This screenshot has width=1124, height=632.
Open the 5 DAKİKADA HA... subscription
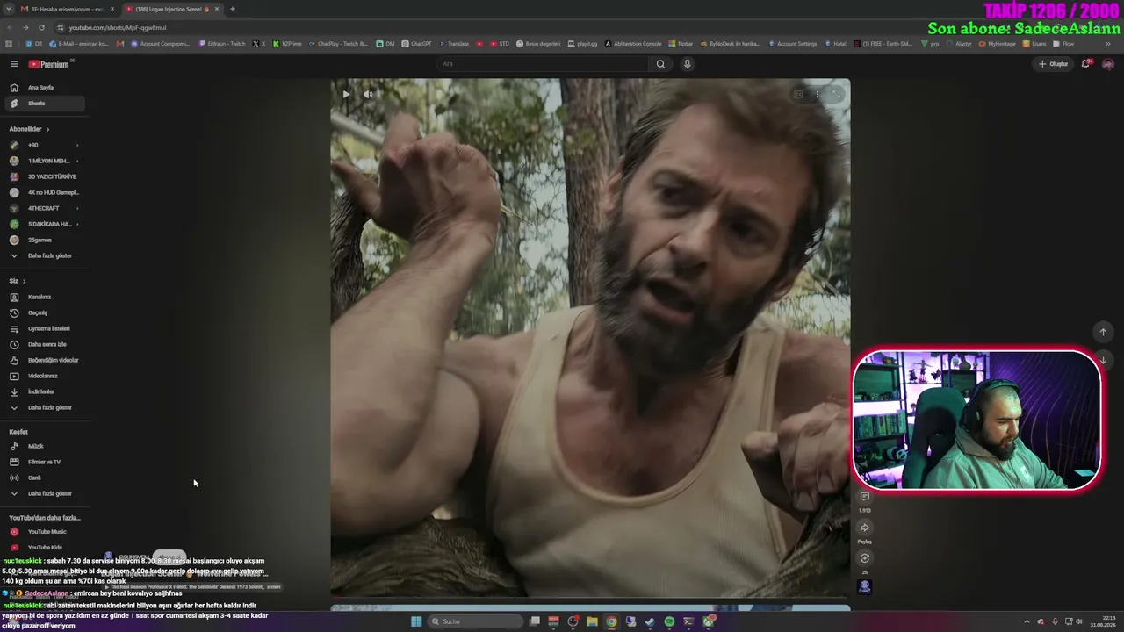44,224
